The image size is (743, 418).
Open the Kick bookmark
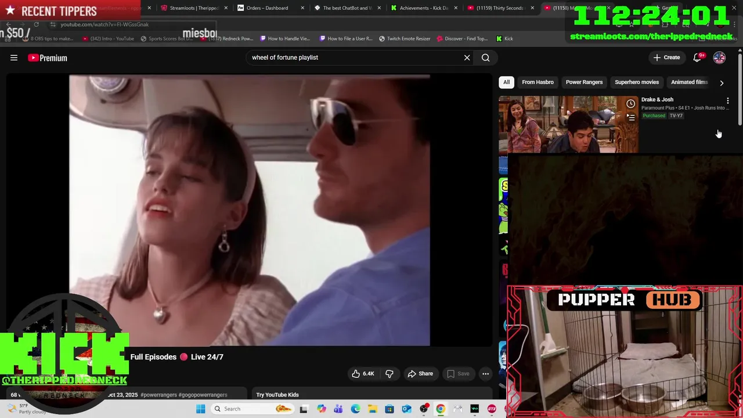tap(504, 38)
